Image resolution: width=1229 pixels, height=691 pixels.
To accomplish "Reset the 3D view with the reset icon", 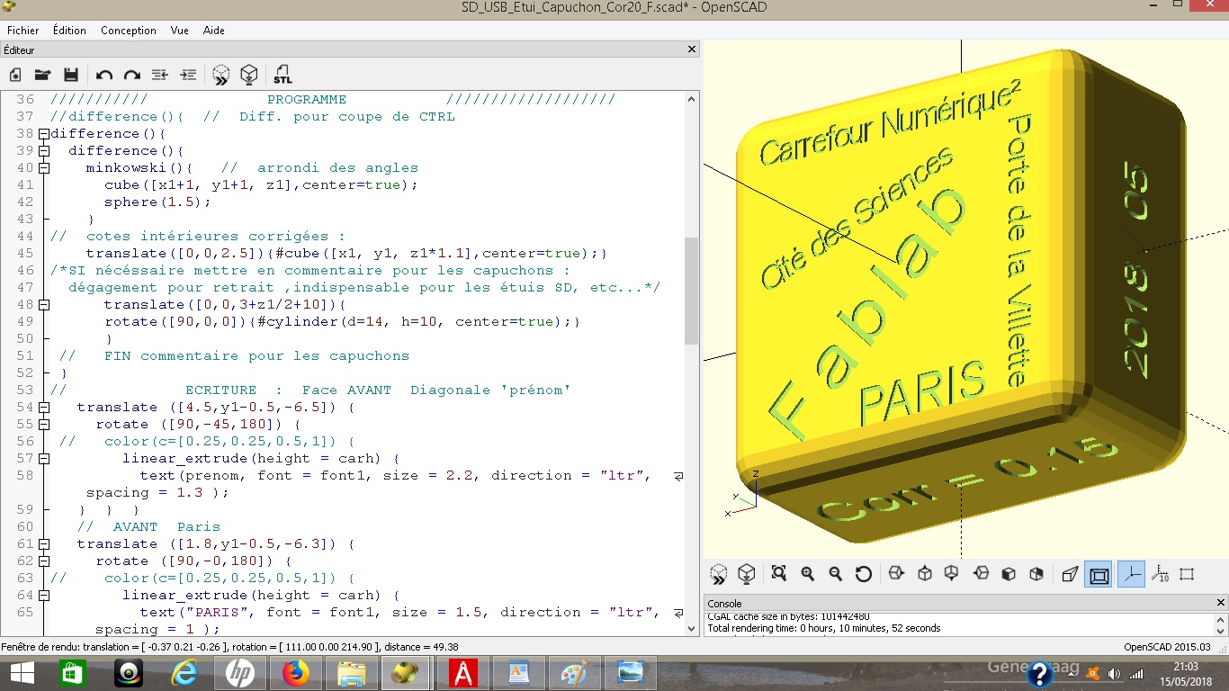I will coord(863,574).
